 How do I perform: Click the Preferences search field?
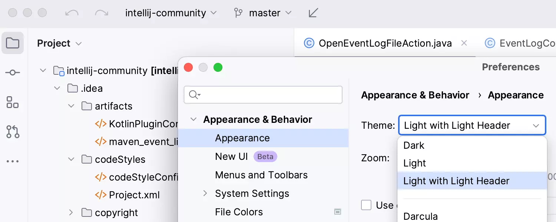(x=267, y=95)
